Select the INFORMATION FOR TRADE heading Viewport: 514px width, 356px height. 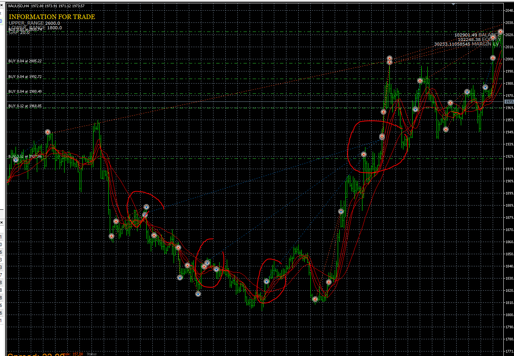[52, 17]
